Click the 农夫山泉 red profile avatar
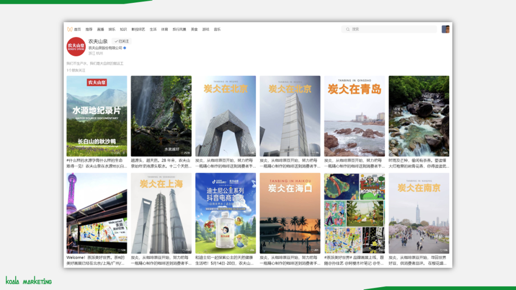 pyautogui.click(x=76, y=47)
